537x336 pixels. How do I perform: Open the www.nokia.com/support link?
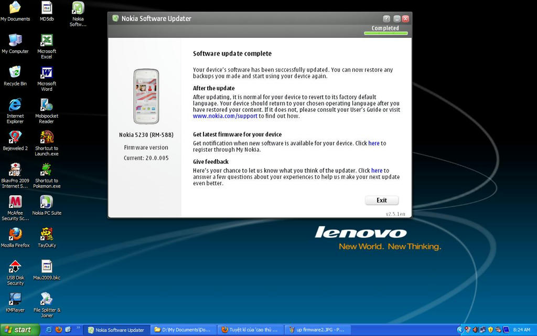tap(225, 116)
